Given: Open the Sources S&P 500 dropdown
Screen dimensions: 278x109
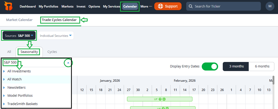Looking at the screenshot, I should (x=19, y=36).
